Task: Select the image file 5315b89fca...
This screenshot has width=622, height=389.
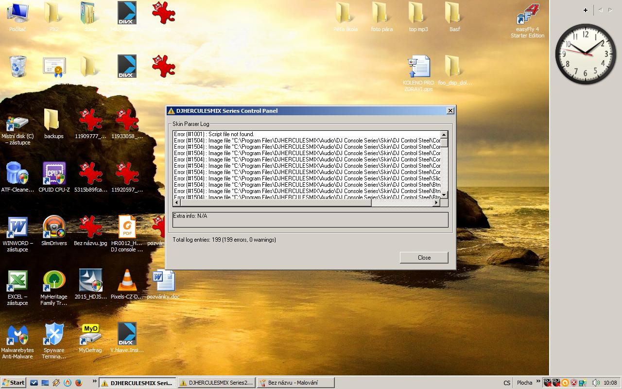Action: coord(90,177)
